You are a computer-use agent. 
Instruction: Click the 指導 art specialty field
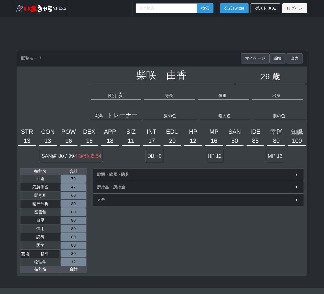45,254
